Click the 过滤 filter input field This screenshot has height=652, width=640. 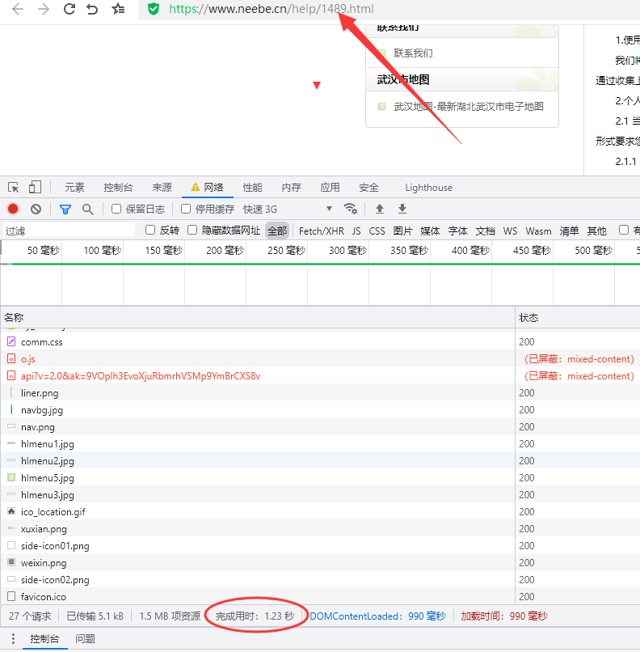click(x=69, y=231)
